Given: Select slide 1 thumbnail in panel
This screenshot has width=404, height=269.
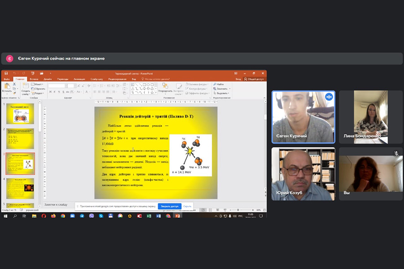Looking at the screenshot, I should 20,113.
